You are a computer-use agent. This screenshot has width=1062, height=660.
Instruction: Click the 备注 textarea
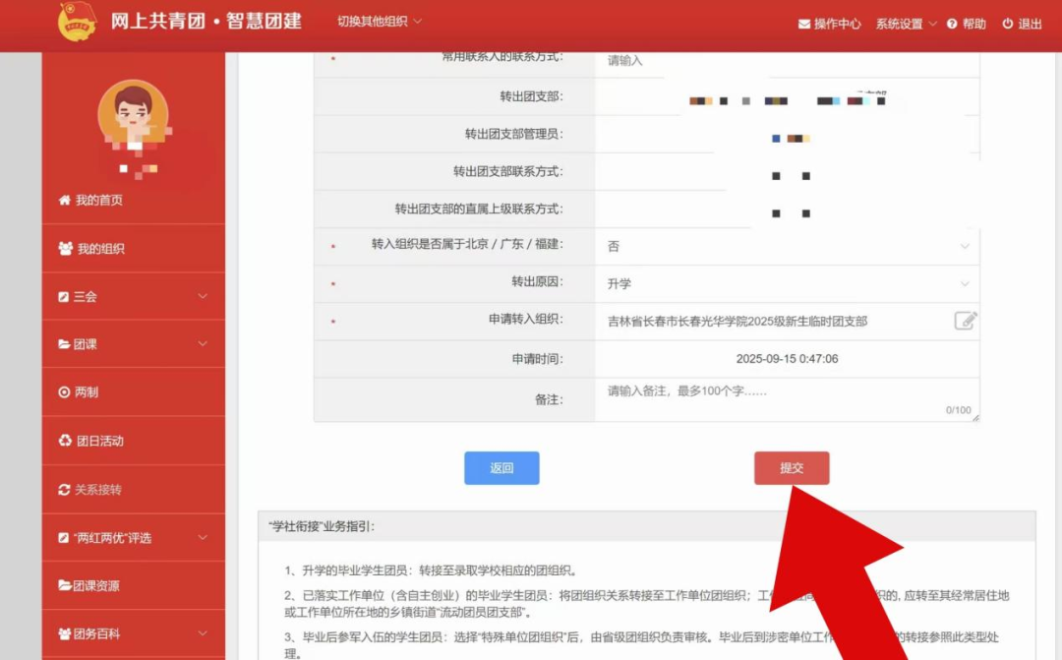tap(787, 399)
